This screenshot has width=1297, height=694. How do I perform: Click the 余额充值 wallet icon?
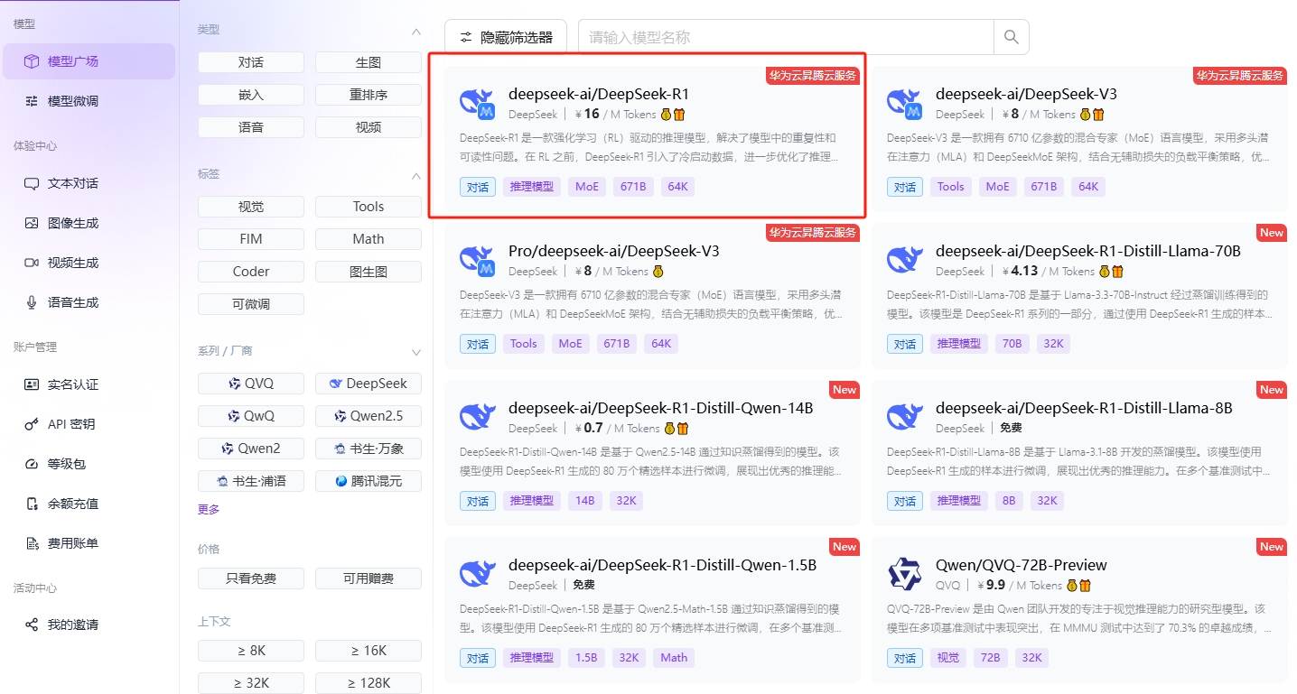(32, 504)
